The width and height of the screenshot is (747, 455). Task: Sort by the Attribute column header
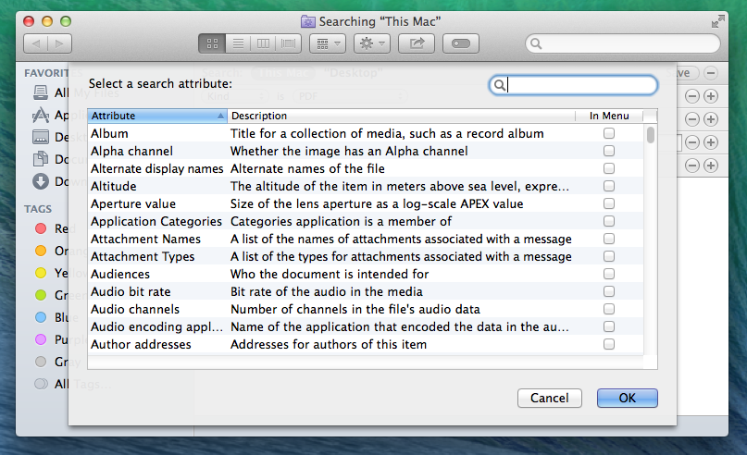pyautogui.click(x=157, y=116)
